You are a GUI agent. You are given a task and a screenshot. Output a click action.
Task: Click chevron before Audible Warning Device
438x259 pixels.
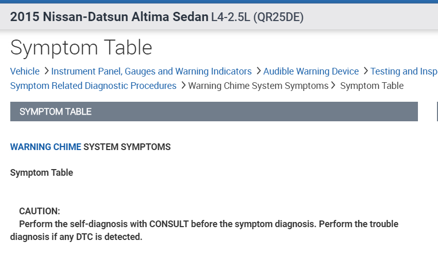pos(258,71)
